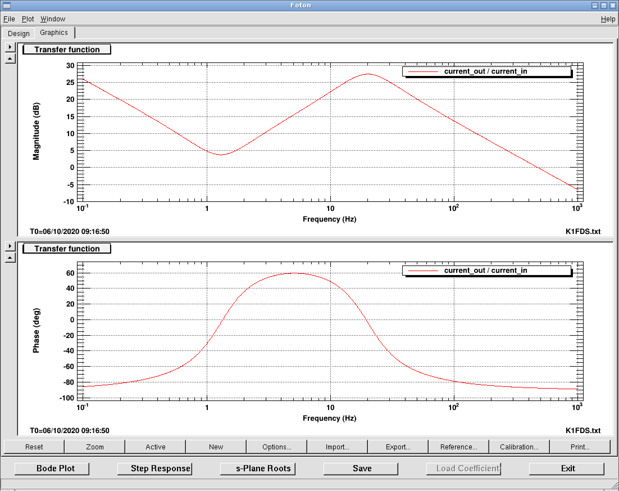Open the Help menu
The width and height of the screenshot is (619, 491).
click(608, 19)
